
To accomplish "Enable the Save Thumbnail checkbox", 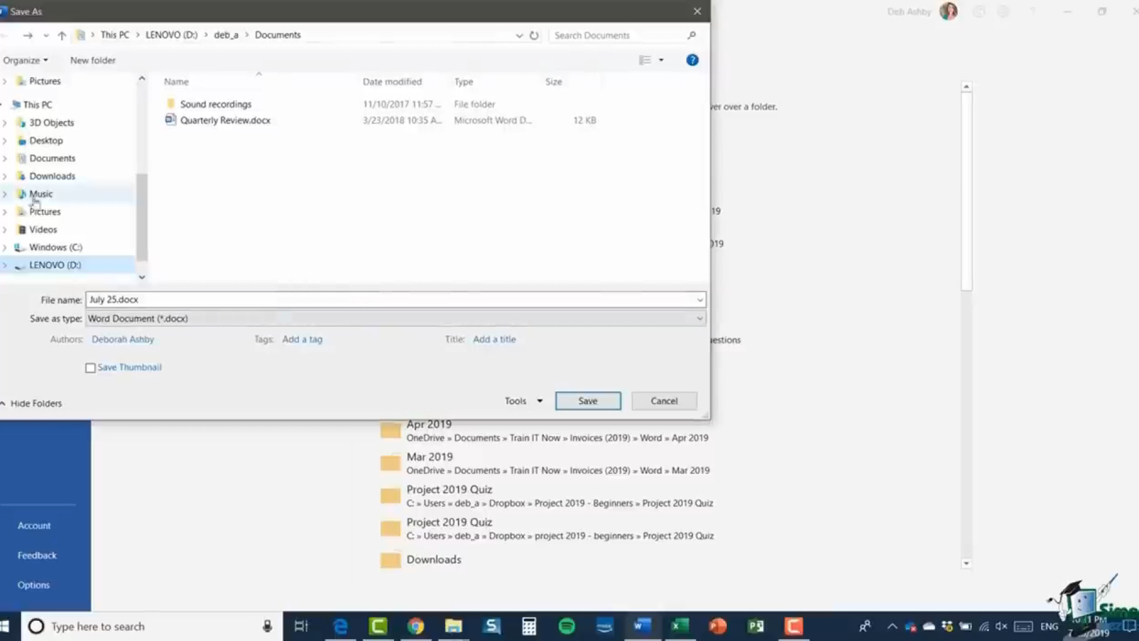I will tap(90, 367).
